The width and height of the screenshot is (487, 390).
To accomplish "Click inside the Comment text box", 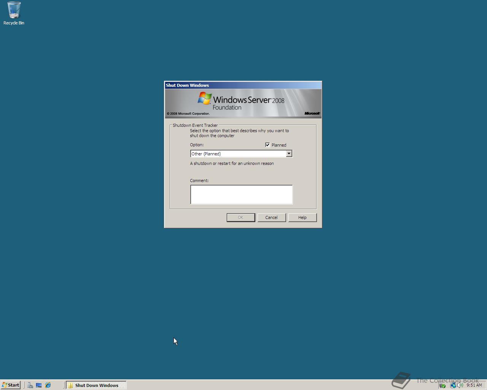I will point(241,195).
